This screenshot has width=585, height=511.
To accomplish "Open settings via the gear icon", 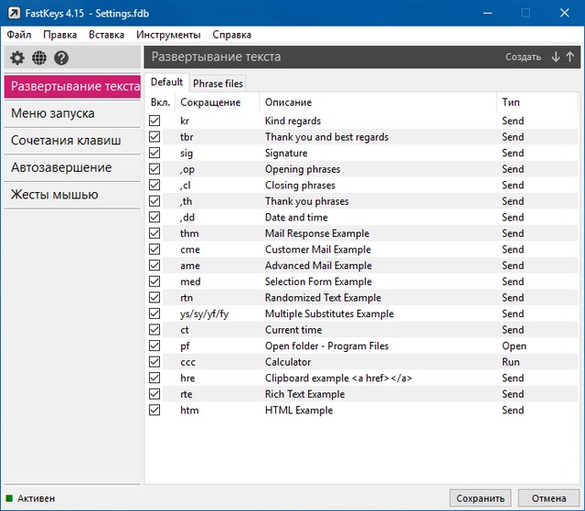I will (x=17, y=58).
